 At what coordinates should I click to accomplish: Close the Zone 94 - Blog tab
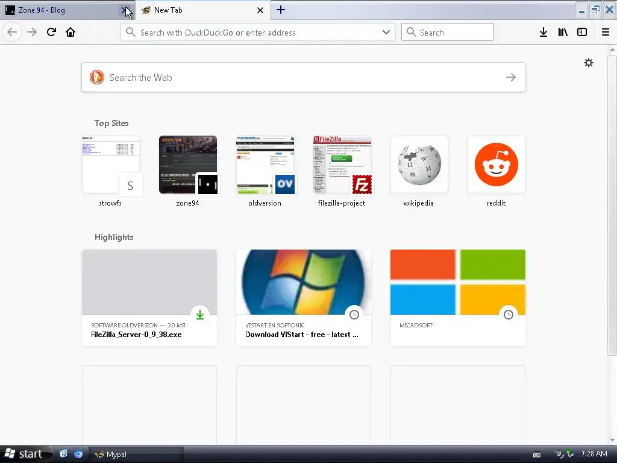click(x=125, y=10)
